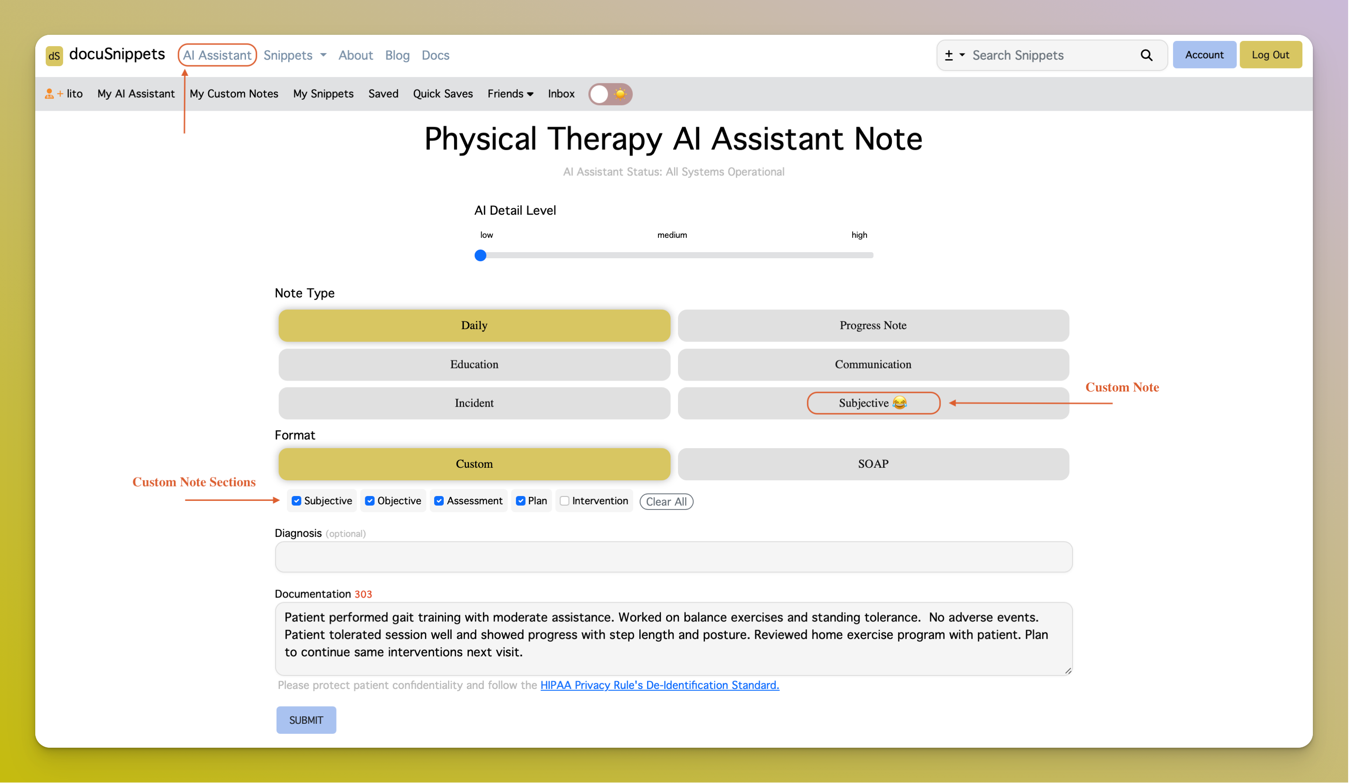Viewport: 1349px width, 783px height.
Task: Expand the Snippets dropdown menu
Action: [x=295, y=55]
